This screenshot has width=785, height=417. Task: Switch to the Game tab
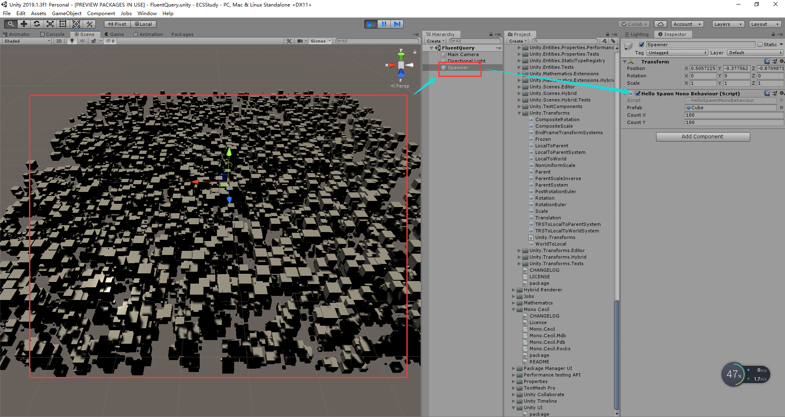click(114, 34)
